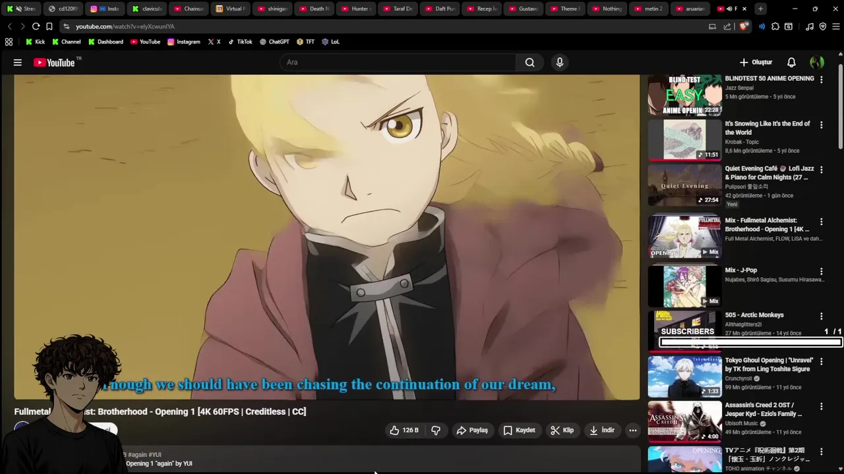Open options for It's Snowing Like video
This screenshot has width=844, height=474.
(821, 124)
